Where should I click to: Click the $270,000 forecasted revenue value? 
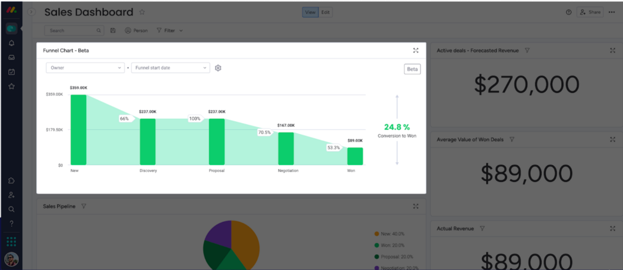pos(526,85)
